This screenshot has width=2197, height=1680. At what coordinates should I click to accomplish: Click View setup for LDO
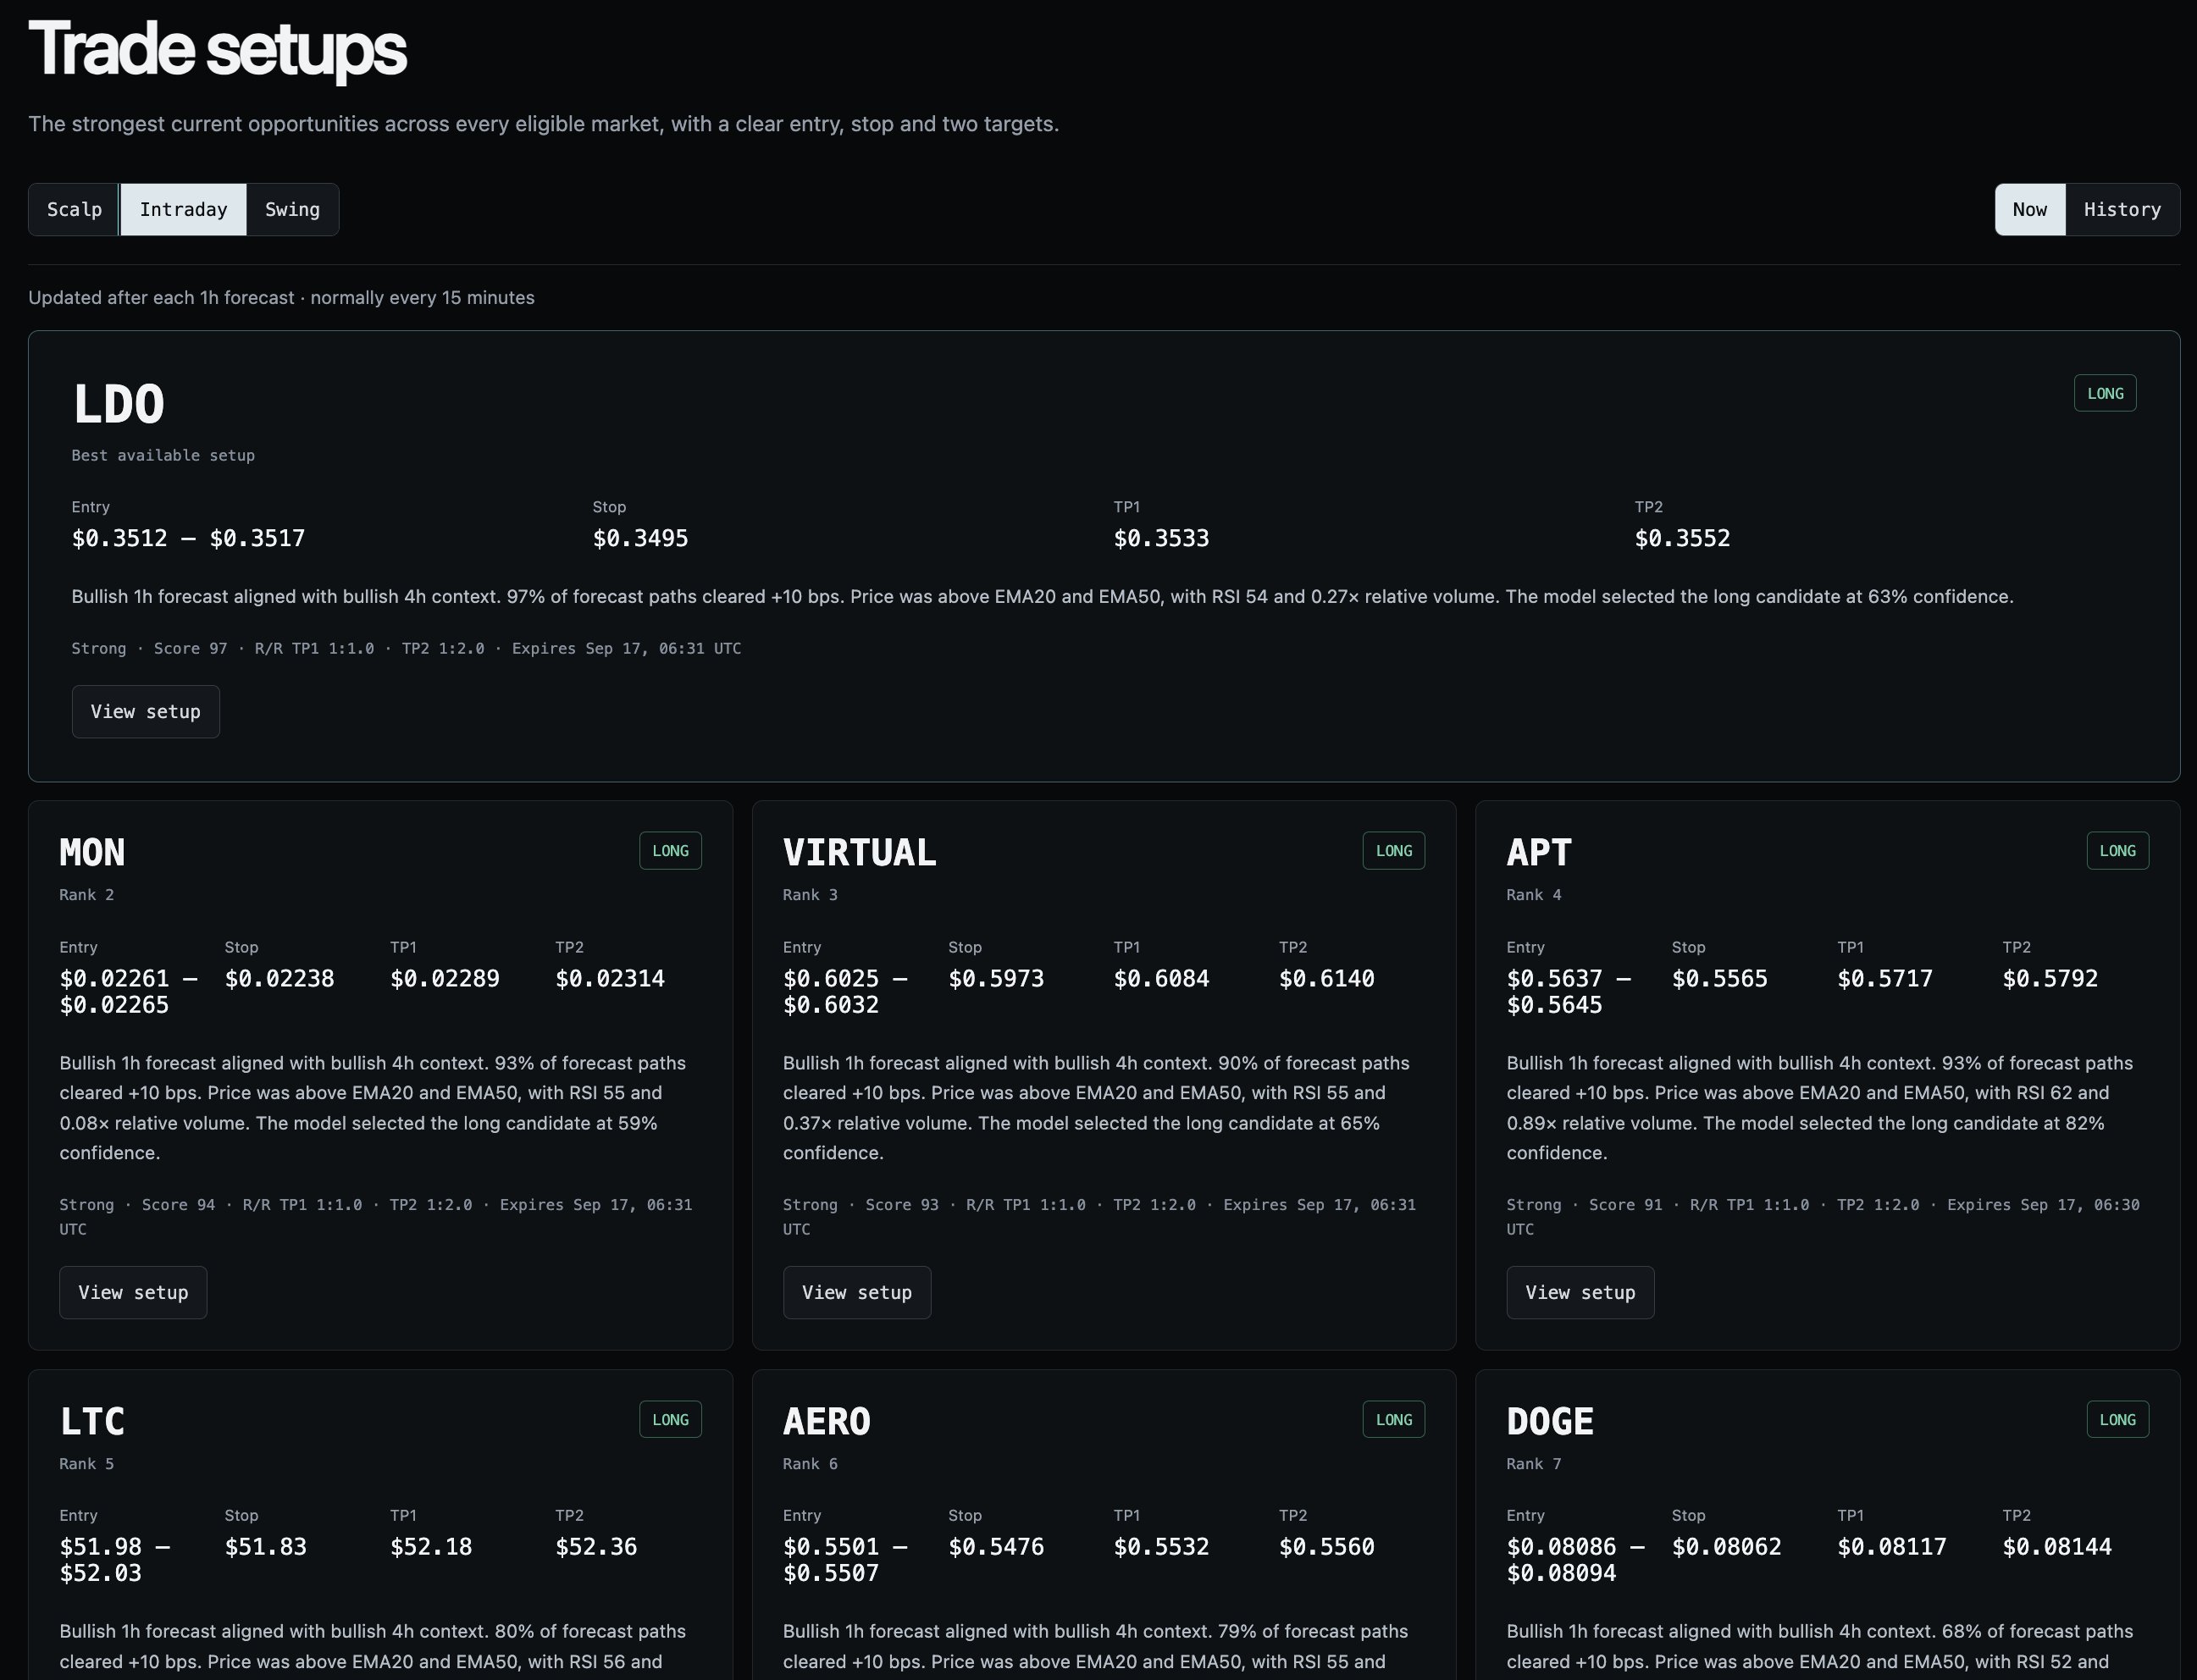pyautogui.click(x=146, y=711)
